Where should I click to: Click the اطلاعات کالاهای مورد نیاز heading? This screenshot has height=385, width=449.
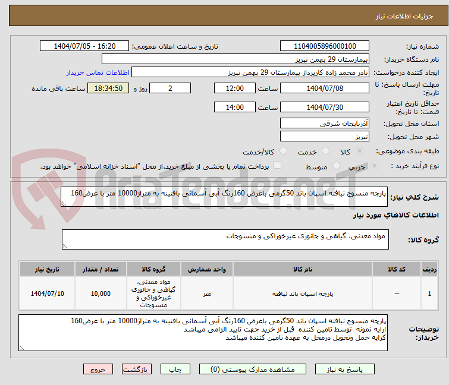[395, 215]
